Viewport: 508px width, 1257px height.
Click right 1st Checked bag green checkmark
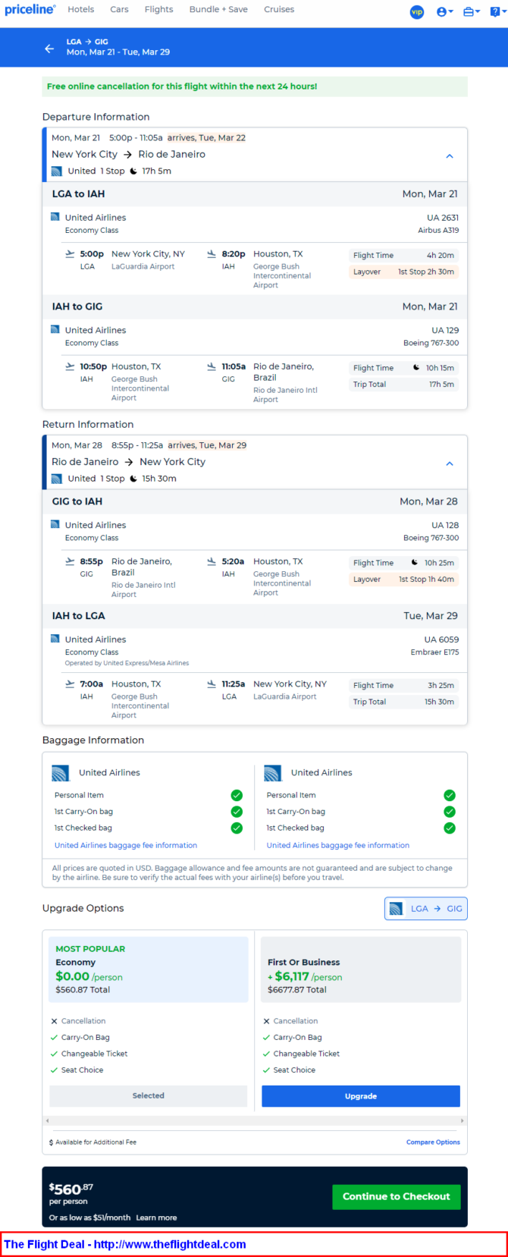[450, 828]
